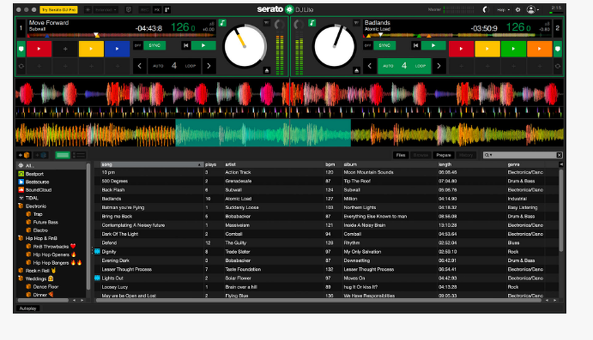
Task: Clear library search with X button
Action: pos(559,155)
